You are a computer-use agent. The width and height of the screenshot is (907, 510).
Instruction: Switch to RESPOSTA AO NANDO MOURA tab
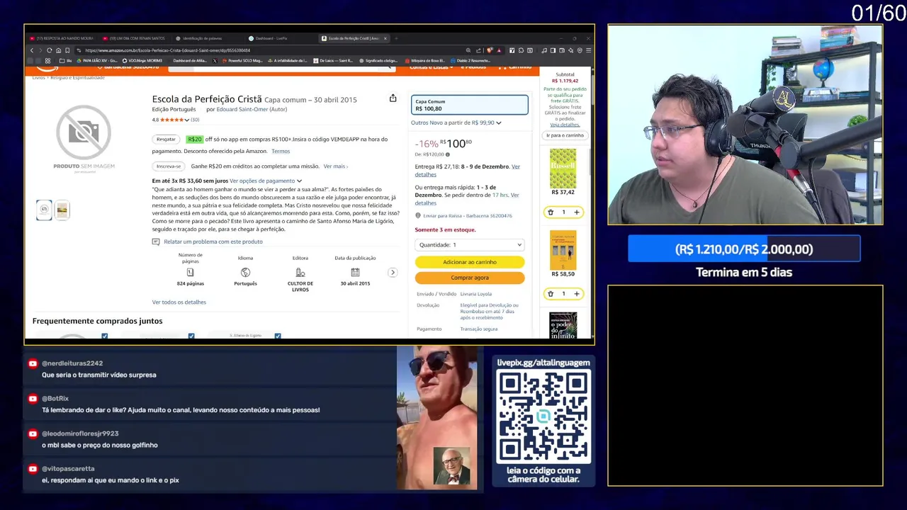pos(61,38)
